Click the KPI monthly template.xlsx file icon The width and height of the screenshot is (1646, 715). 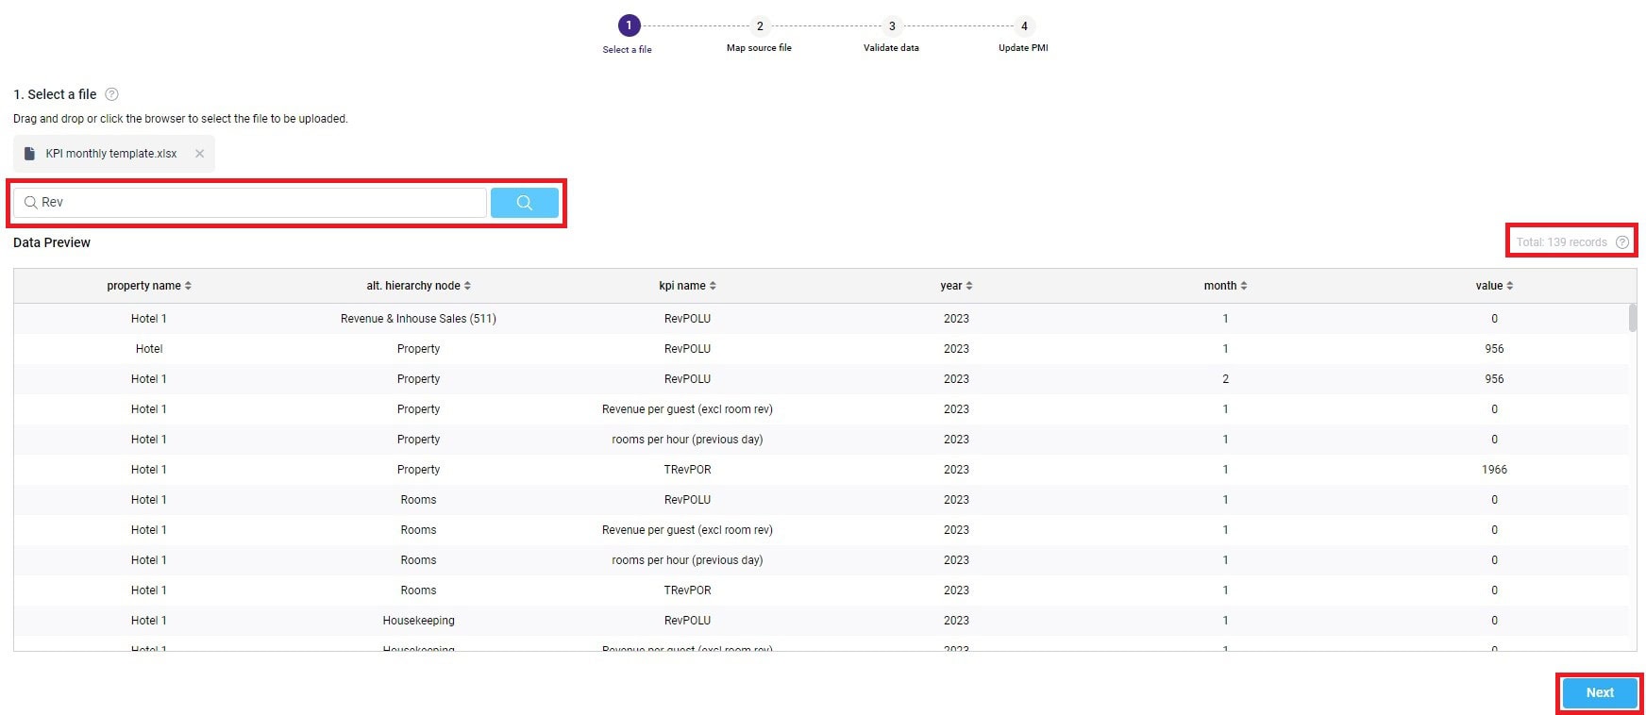click(x=29, y=154)
